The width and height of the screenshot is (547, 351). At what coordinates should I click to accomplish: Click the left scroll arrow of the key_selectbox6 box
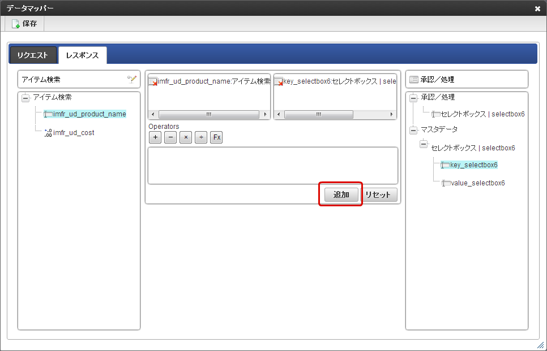tap(279, 115)
